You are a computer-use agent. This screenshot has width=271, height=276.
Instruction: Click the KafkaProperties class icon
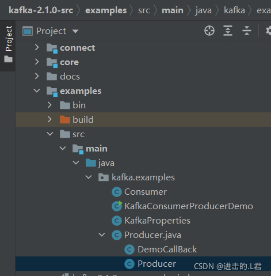[x=117, y=221]
